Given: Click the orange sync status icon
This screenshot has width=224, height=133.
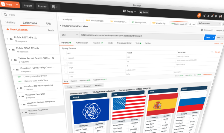Looking at the screenshot, I should pyautogui.click(x=199, y=15).
